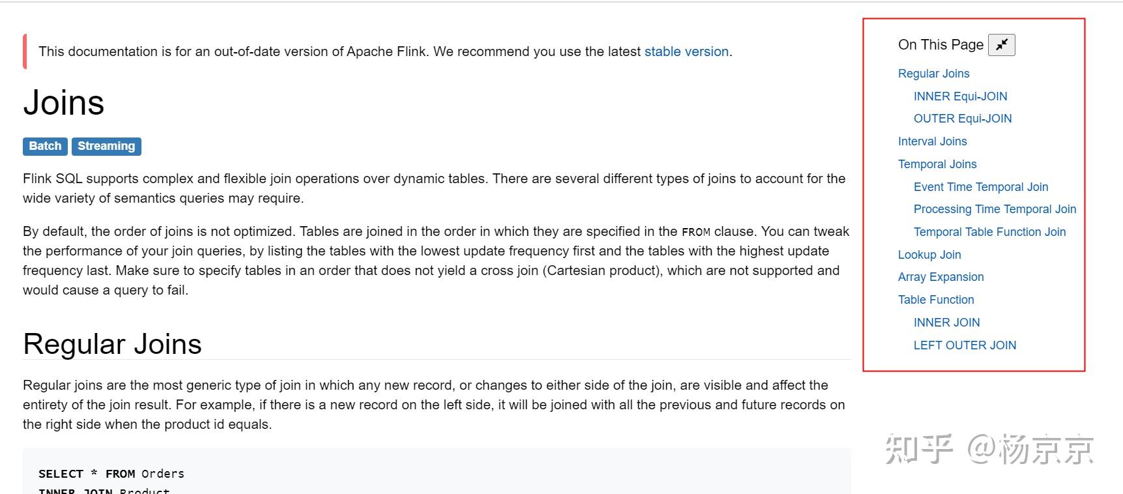Select Temporal Joins in sidebar

(x=937, y=164)
